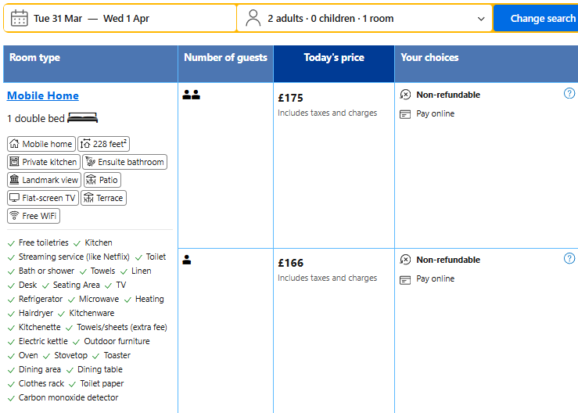Click the single-guest occupancy icon
The width and height of the screenshot is (578, 413).
click(187, 260)
